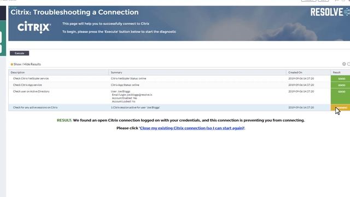Click the 'Account Locked: No' line
350x197 pixels.
124,101
